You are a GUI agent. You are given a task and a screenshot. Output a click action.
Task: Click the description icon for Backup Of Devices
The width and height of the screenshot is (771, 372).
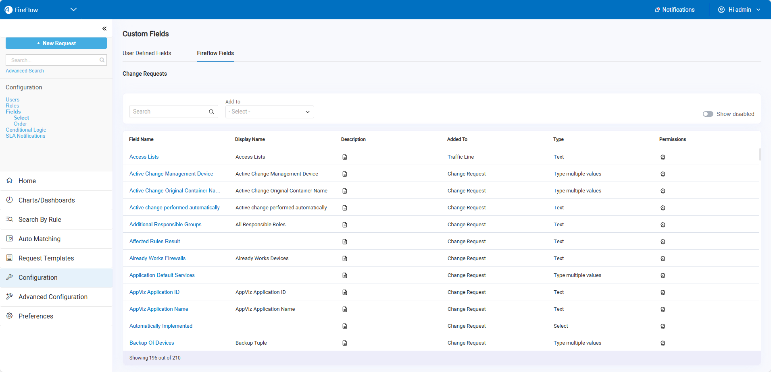coord(345,343)
